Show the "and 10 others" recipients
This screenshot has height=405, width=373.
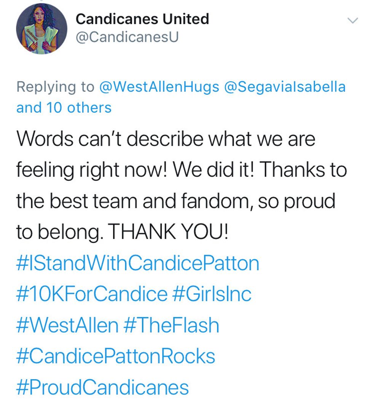tap(64, 108)
